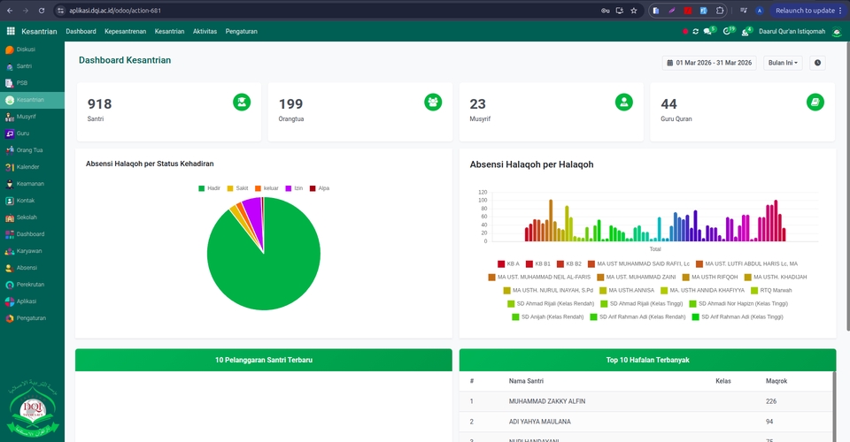The width and height of the screenshot is (850, 442).
Task: Open the Aktivitas menu item
Action: tap(205, 31)
